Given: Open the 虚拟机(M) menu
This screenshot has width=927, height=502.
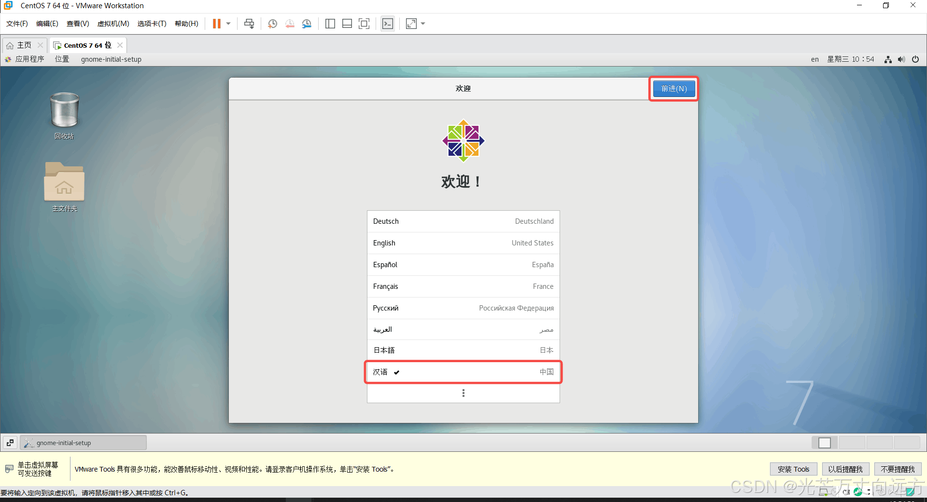Looking at the screenshot, I should [x=113, y=24].
